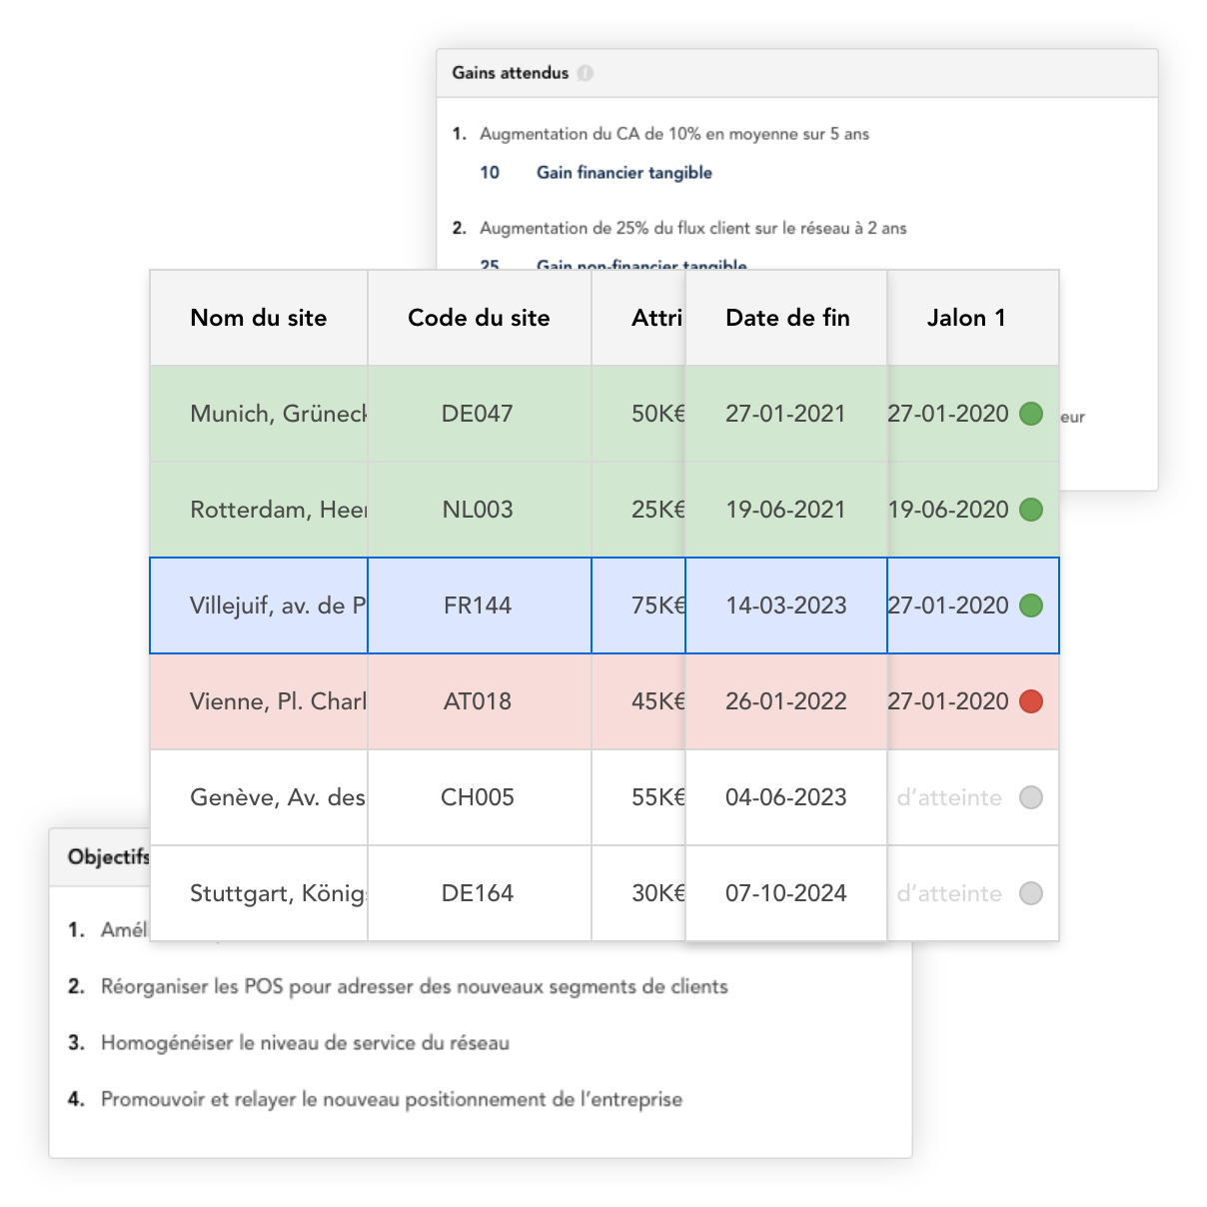This screenshot has width=1207, height=1207.
Task: Sort table by Nom du site column
Action: [x=258, y=317]
